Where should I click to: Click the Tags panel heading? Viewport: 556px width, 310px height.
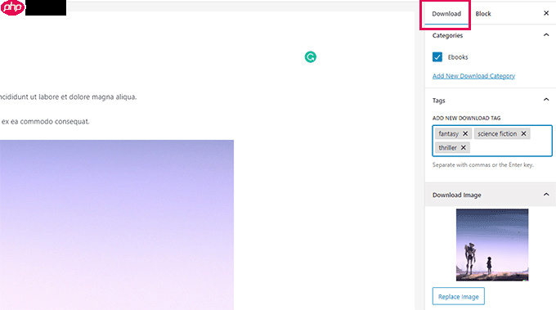tap(438, 101)
